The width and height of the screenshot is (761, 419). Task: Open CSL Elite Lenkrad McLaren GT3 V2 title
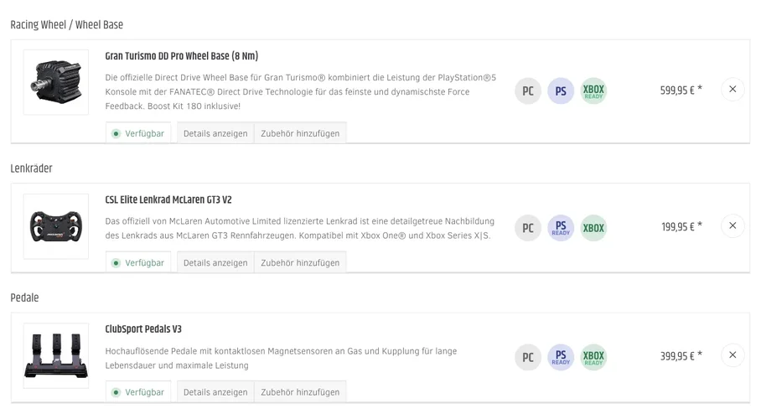[x=168, y=200]
